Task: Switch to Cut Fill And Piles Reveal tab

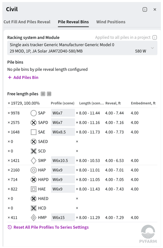Action: 27,22
